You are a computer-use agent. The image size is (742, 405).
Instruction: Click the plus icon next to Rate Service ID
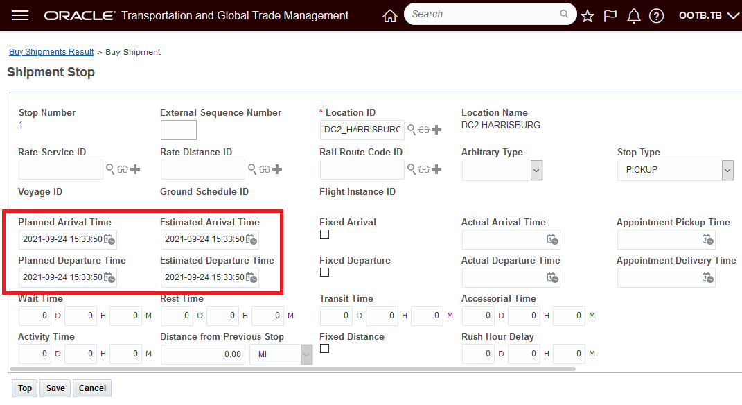click(135, 169)
